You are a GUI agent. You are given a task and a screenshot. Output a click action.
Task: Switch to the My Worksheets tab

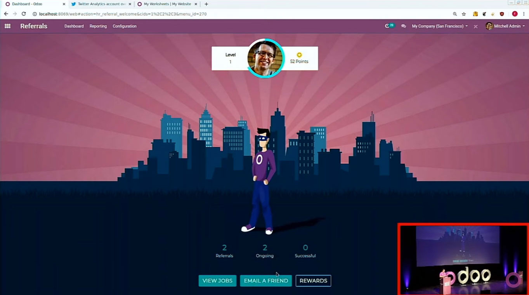[x=167, y=4]
